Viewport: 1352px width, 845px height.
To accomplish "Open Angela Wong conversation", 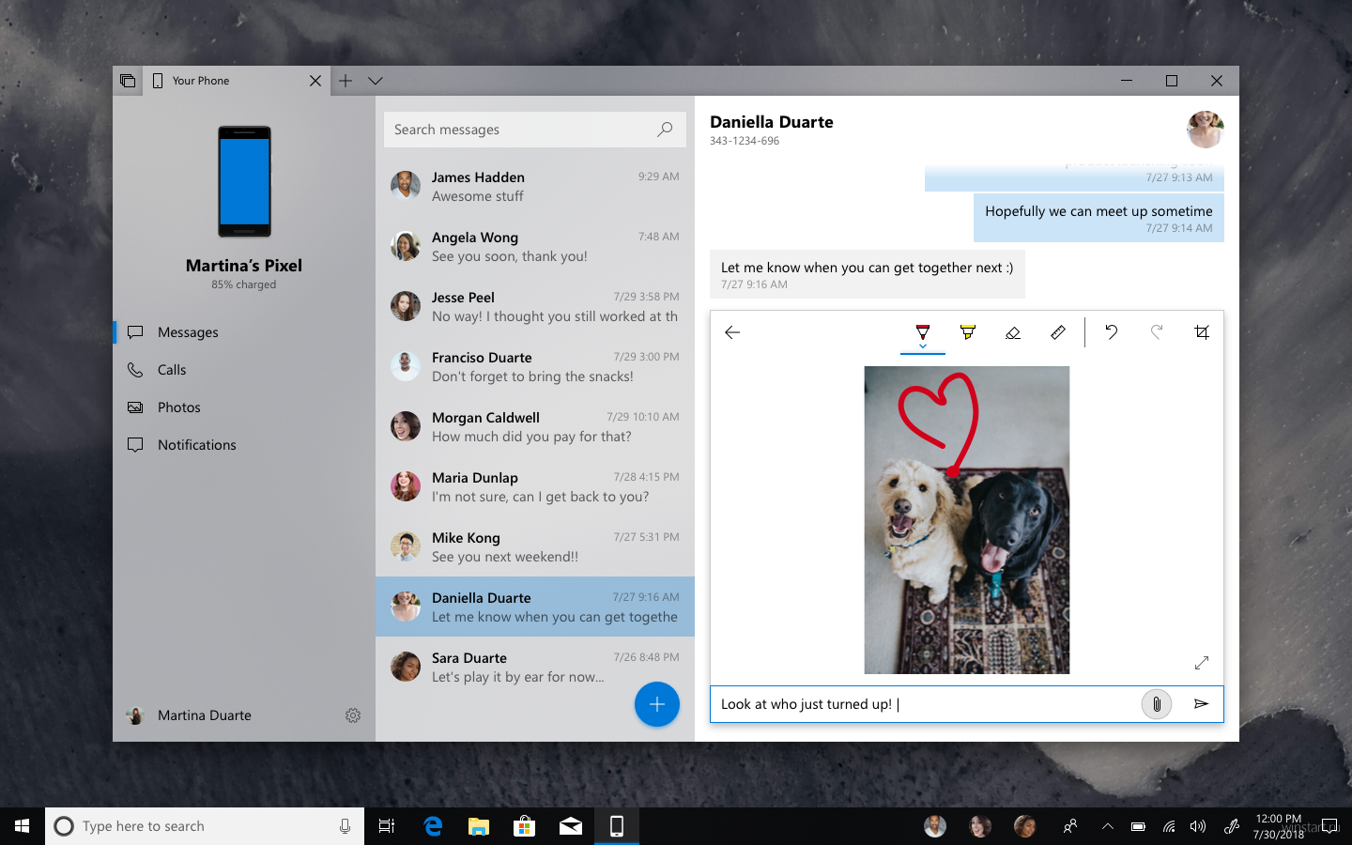I will 535,246.
